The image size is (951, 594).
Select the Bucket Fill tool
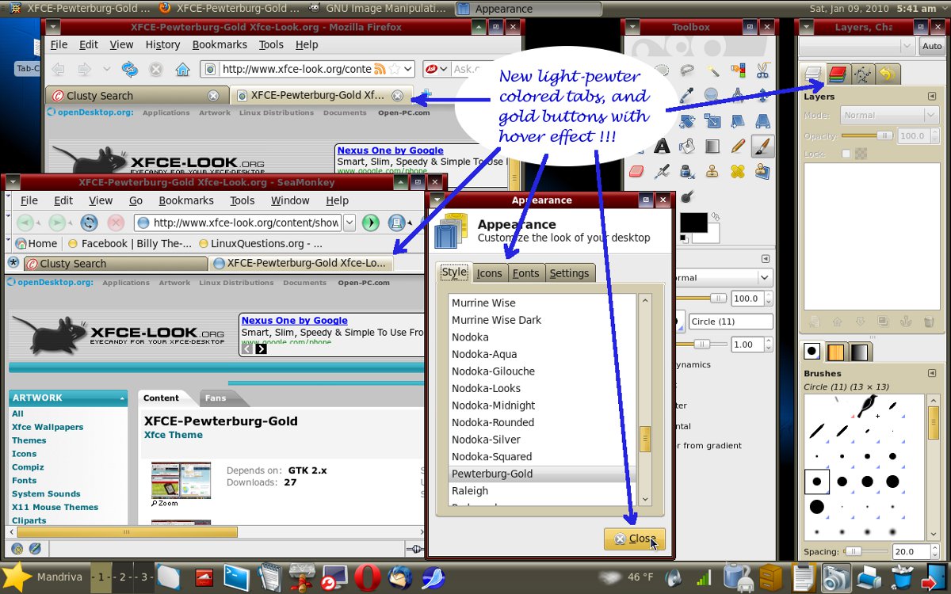[687, 147]
